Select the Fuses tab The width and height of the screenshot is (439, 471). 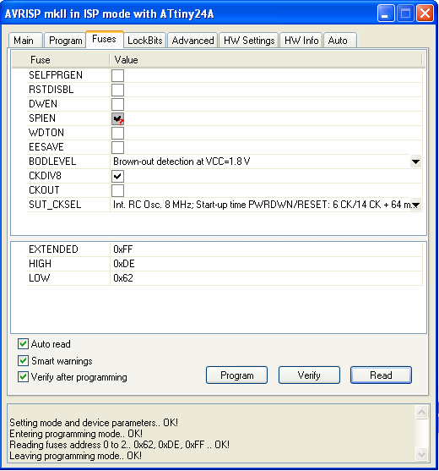point(105,39)
